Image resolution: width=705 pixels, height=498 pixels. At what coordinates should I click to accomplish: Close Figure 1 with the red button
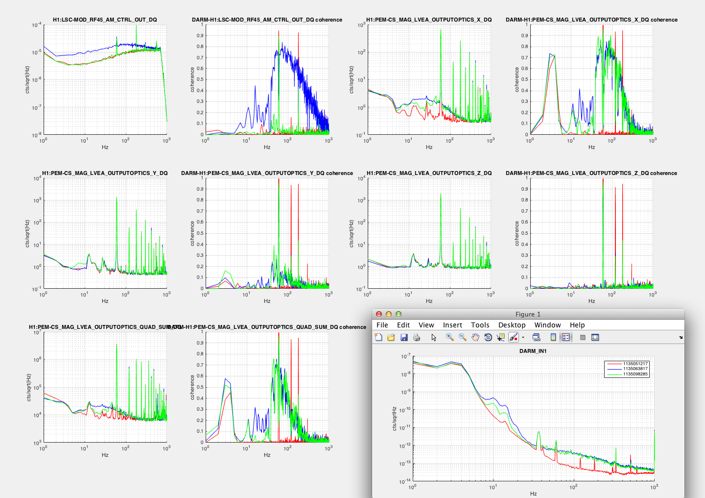pos(378,314)
